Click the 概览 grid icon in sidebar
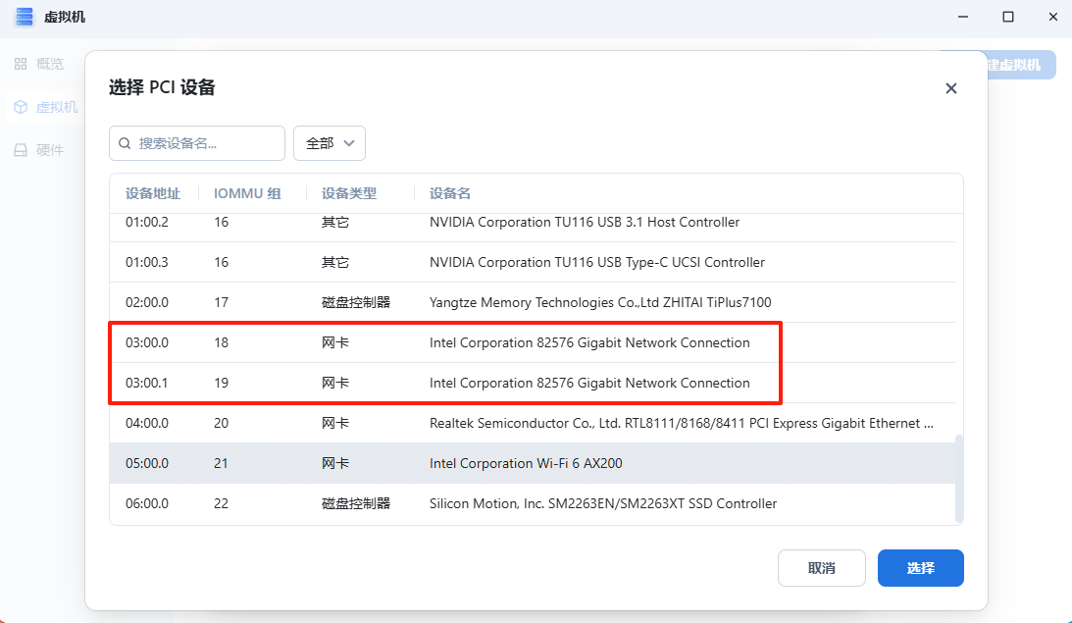 pyautogui.click(x=21, y=64)
